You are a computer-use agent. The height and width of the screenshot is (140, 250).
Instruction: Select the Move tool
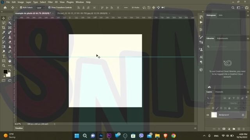(x=4, y=18)
